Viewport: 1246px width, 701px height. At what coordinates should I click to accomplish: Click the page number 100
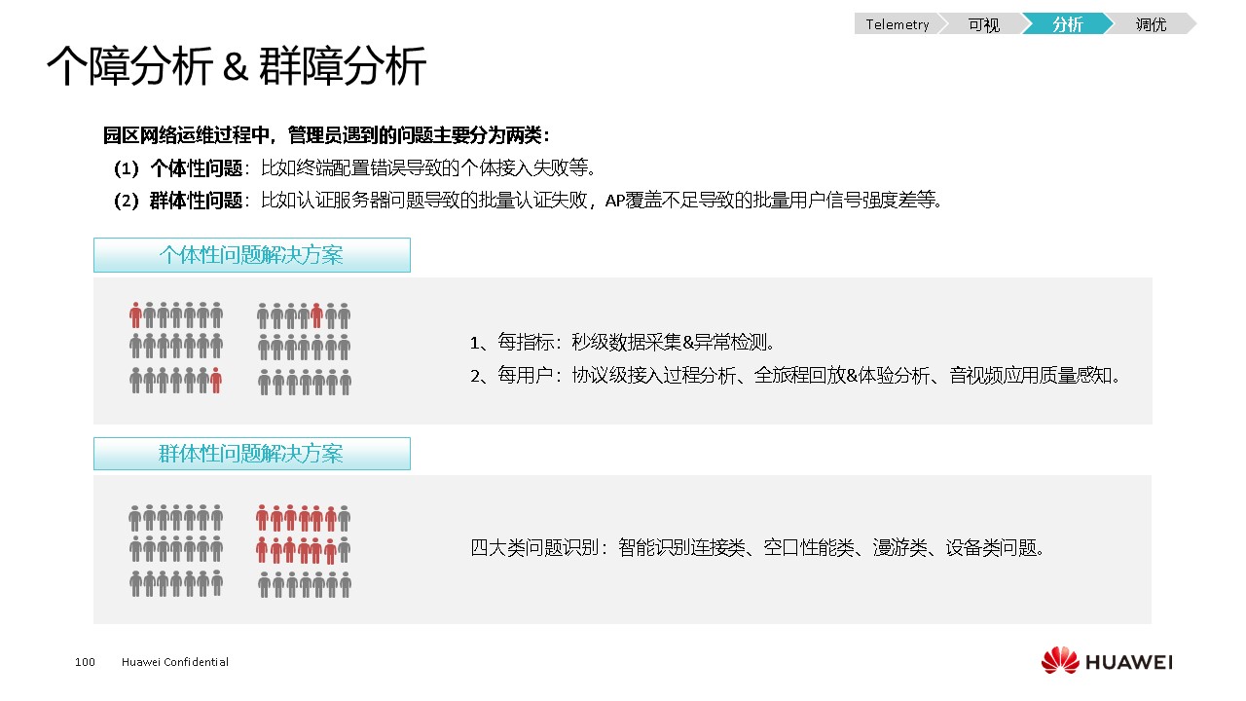(85, 662)
